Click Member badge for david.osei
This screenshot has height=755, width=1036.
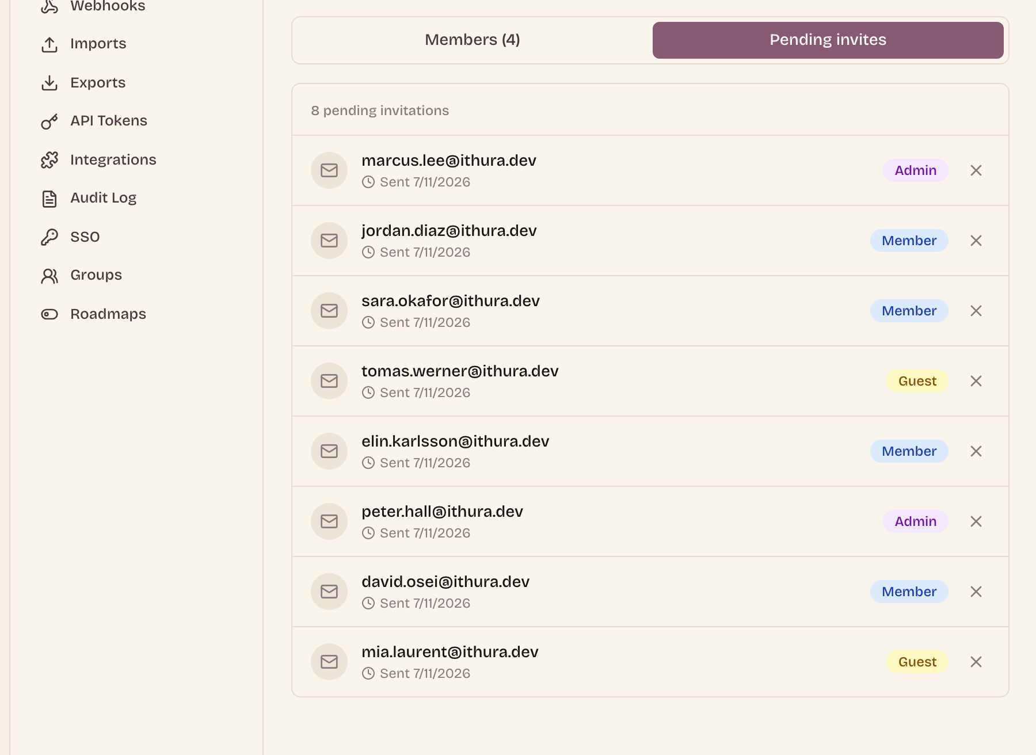pos(909,592)
